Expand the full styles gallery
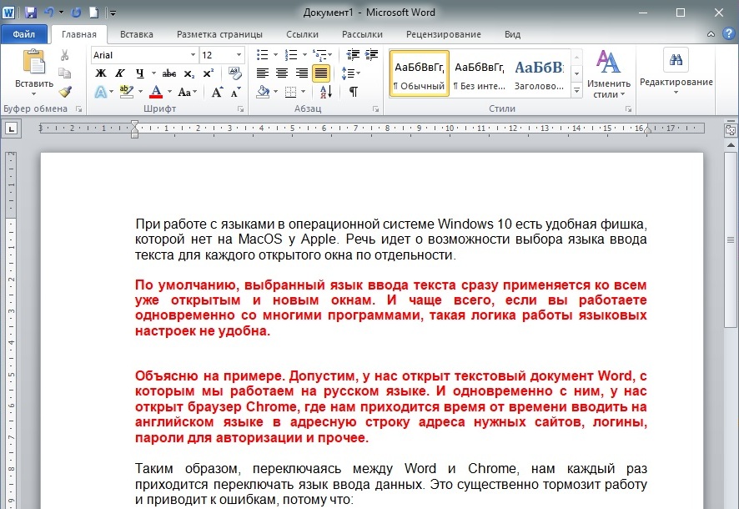The width and height of the screenshot is (739, 509). 576,90
